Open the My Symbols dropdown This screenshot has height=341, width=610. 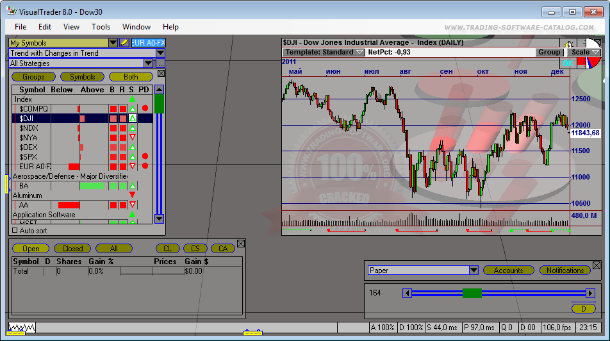(x=113, y=43)
